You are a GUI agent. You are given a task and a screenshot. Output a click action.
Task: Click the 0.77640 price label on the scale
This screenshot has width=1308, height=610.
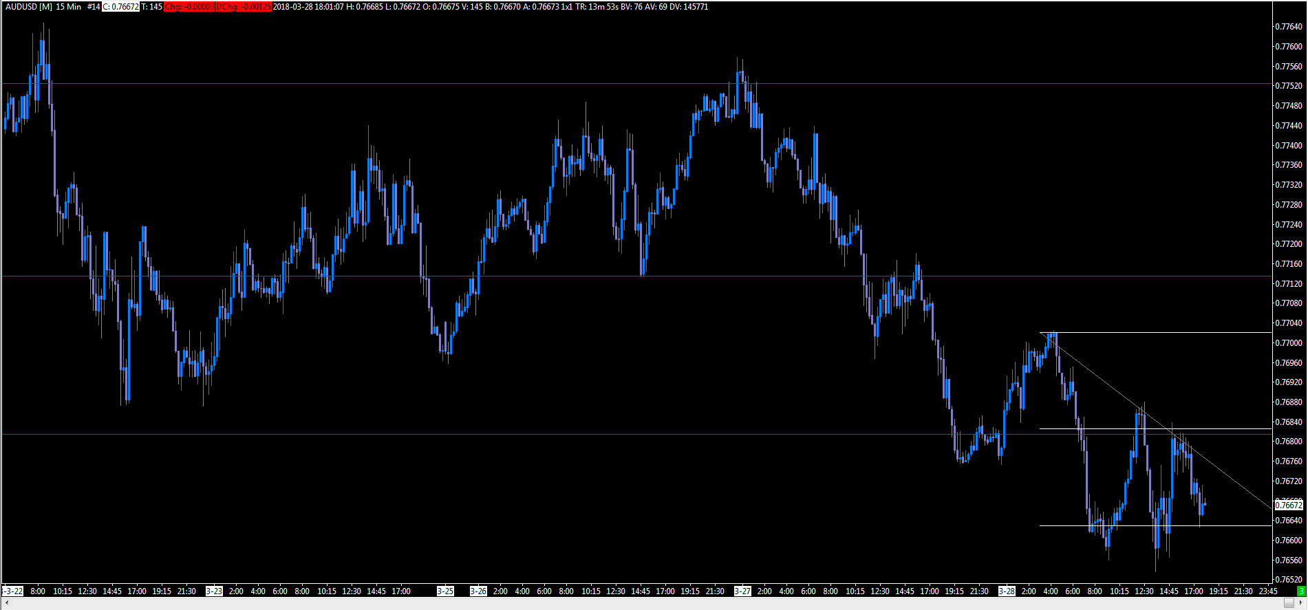tap(1289, 27)
